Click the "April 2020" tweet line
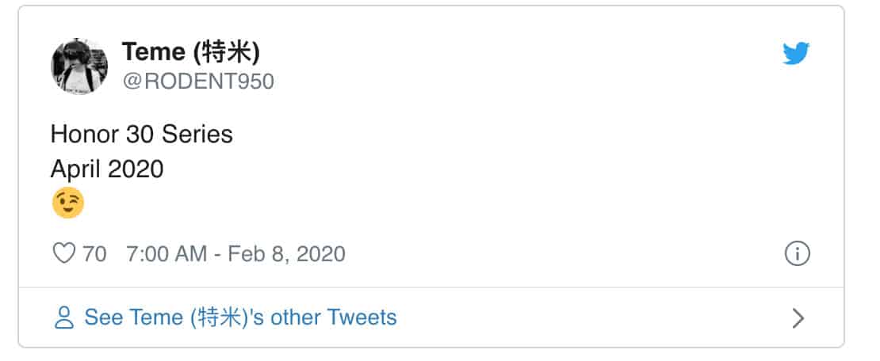The image size is (880, 361). point(107,169)
